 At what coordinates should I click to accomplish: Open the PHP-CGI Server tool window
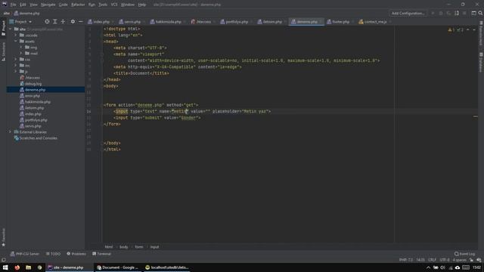pos(25,254)
